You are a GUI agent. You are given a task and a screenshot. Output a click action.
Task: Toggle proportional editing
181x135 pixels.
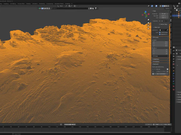(x=75, y=6)
